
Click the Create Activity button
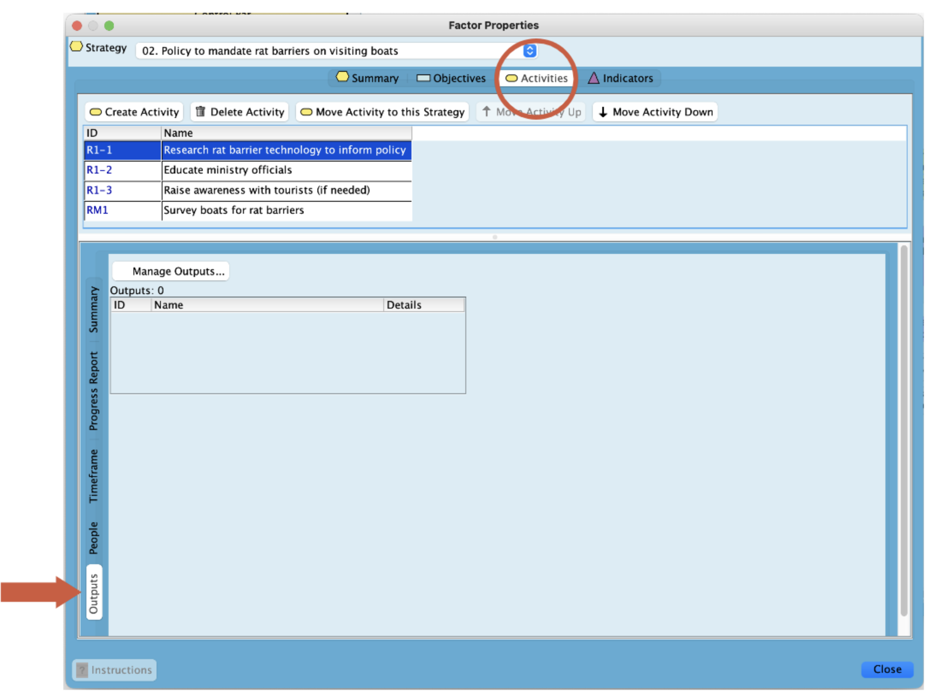[134, 112]
